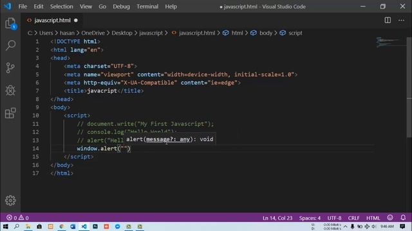The height and width of the screenshot is (231, 412).
Task: Open the Users breadcrumb dropdown
Action: [x=46, y=33]
